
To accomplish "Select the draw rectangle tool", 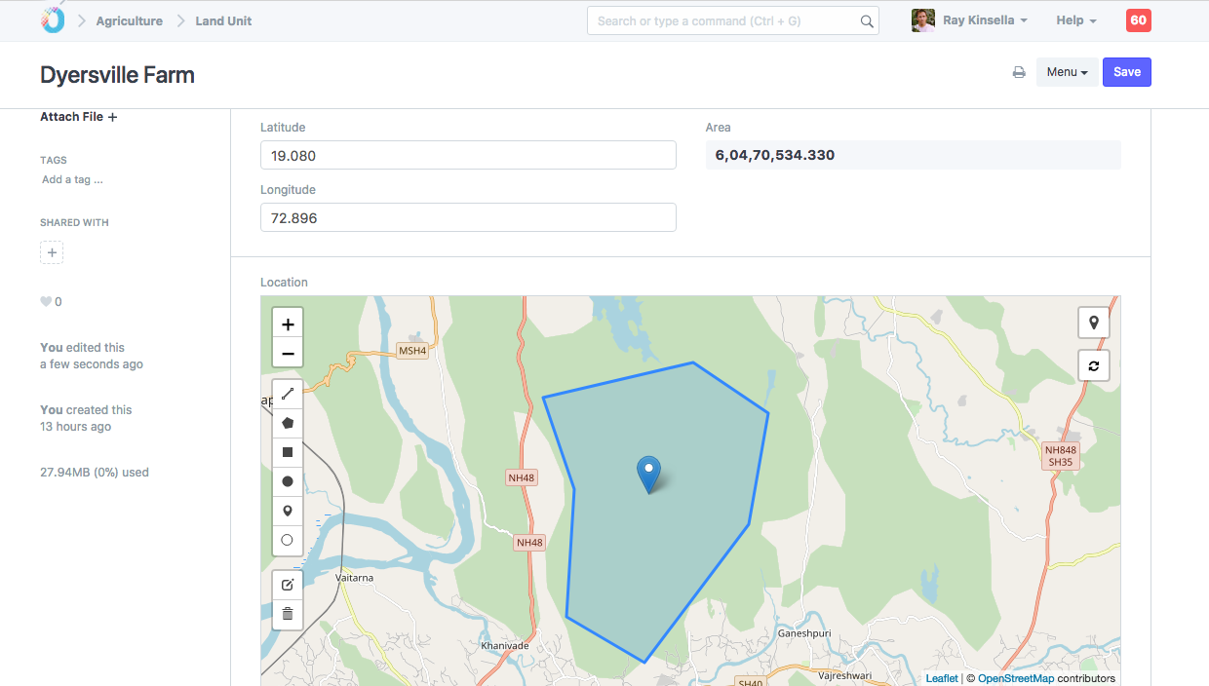I will (288, 452).
